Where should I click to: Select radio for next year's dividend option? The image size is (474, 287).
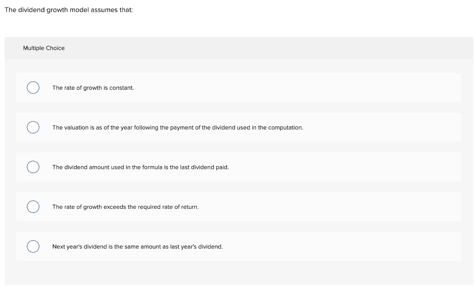(x=33, y=246)
